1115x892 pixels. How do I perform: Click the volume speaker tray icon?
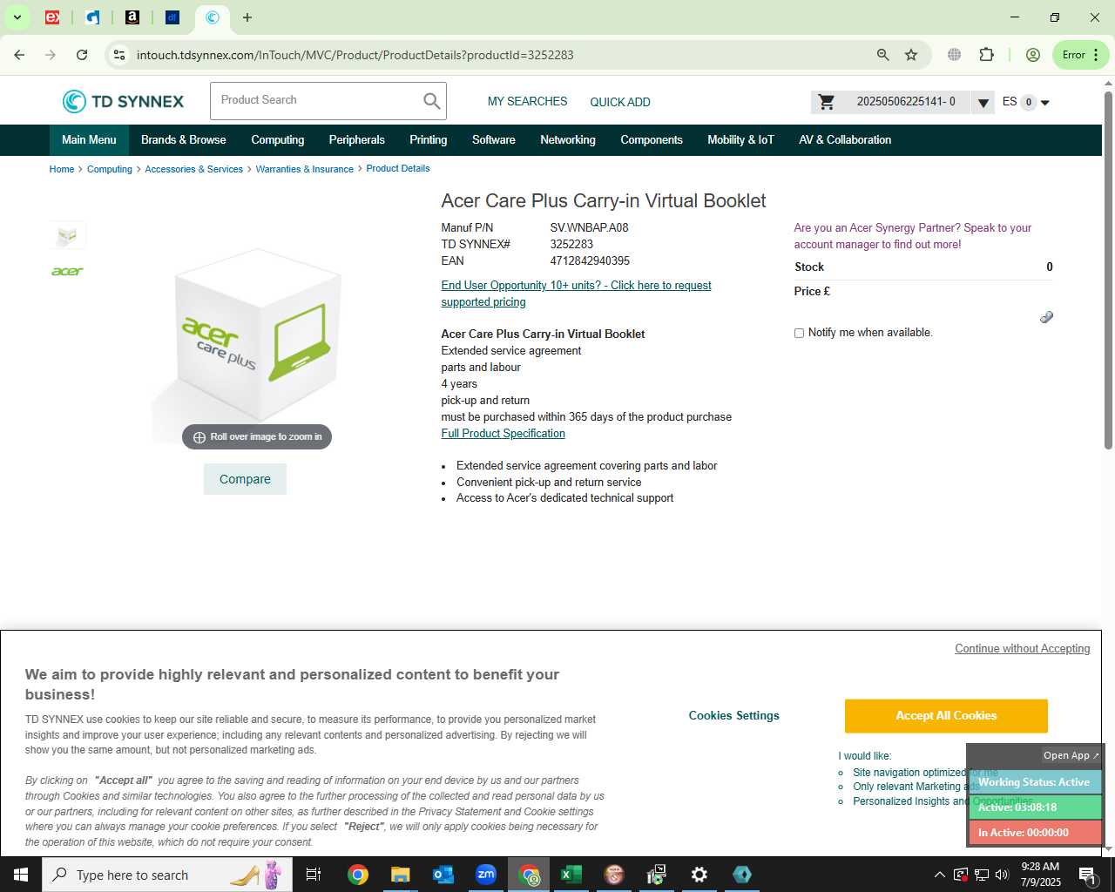(1002, 875)
